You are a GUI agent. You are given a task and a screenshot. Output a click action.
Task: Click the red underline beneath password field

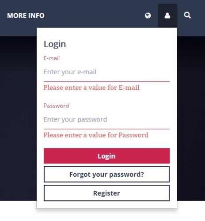tap(106, 129)
